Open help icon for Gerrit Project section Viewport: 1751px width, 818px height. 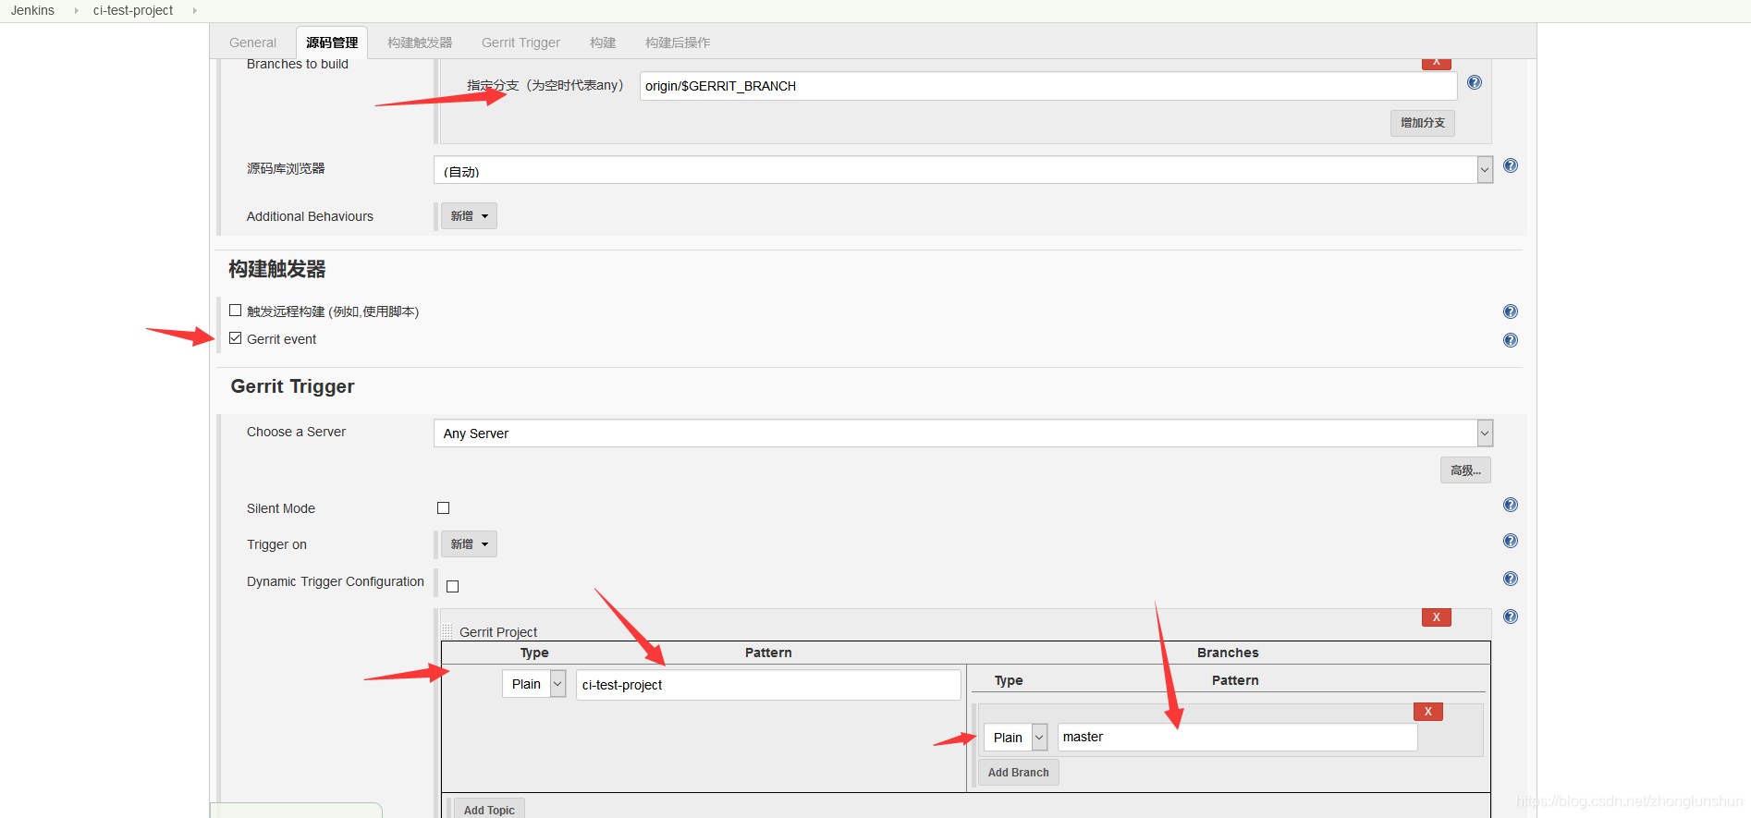pos(1511,617)
